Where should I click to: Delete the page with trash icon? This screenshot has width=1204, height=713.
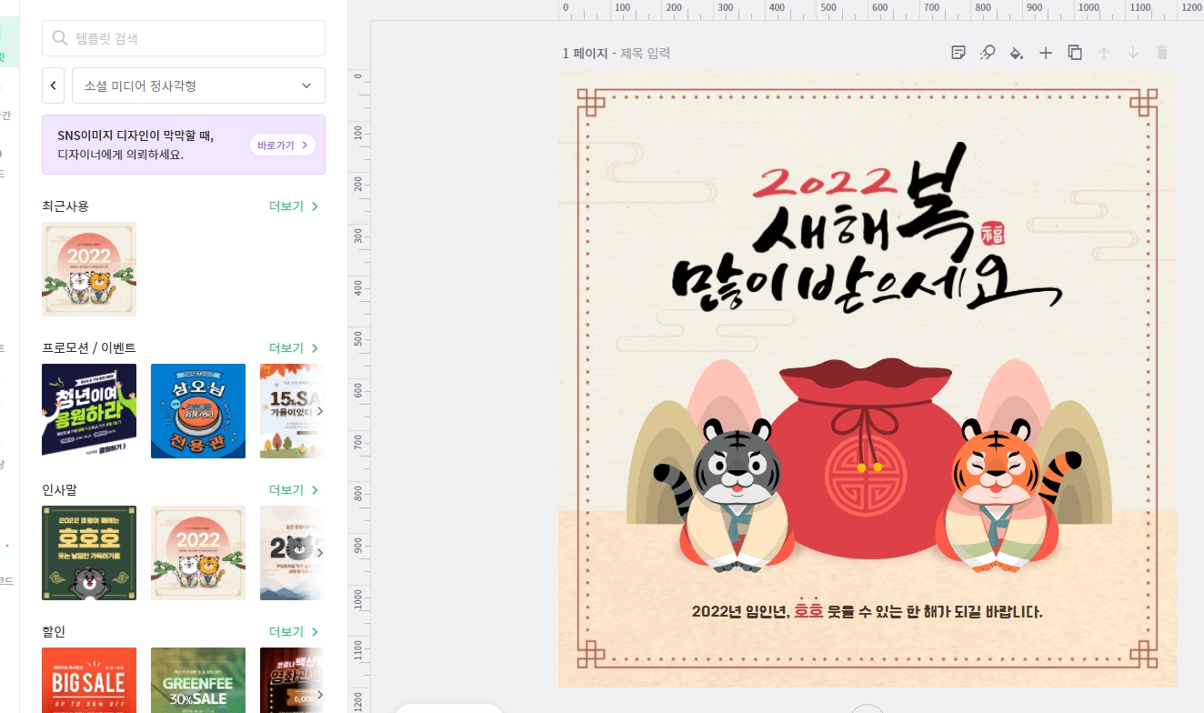tap(1162, 53)
